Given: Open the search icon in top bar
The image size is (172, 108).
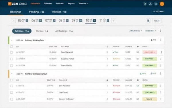Looking at the screenshot, I should [145, 4].
